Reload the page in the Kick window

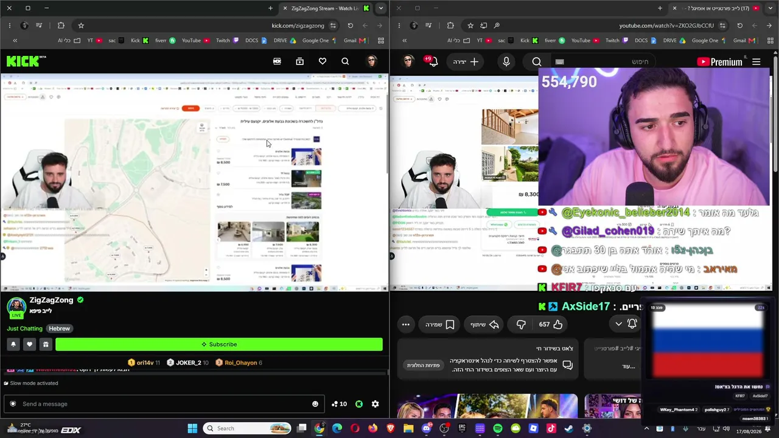click(x=350, y=26)
